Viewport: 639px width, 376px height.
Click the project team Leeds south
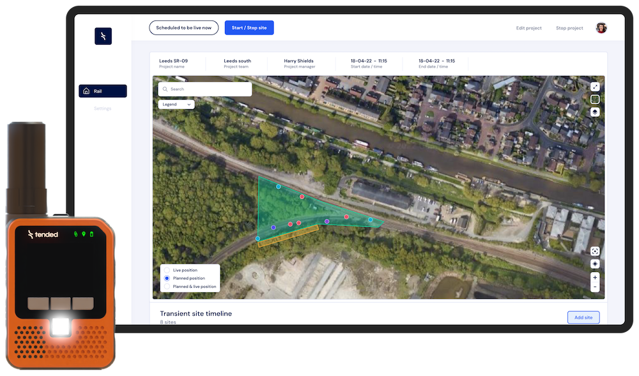(x=237, y=61)
